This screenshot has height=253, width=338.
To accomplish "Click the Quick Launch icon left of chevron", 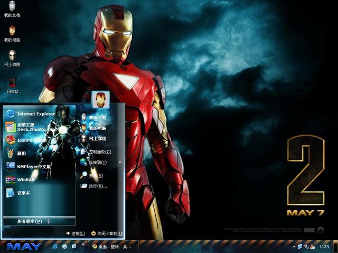I will 74,246.
